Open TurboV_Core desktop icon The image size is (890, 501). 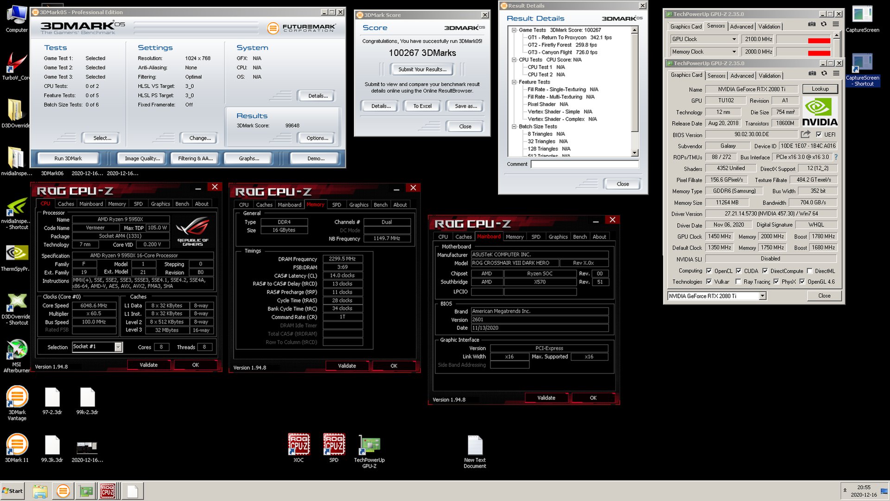click(16, 66)
